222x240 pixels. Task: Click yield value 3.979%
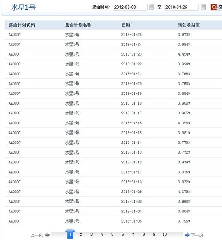(184, 162)
